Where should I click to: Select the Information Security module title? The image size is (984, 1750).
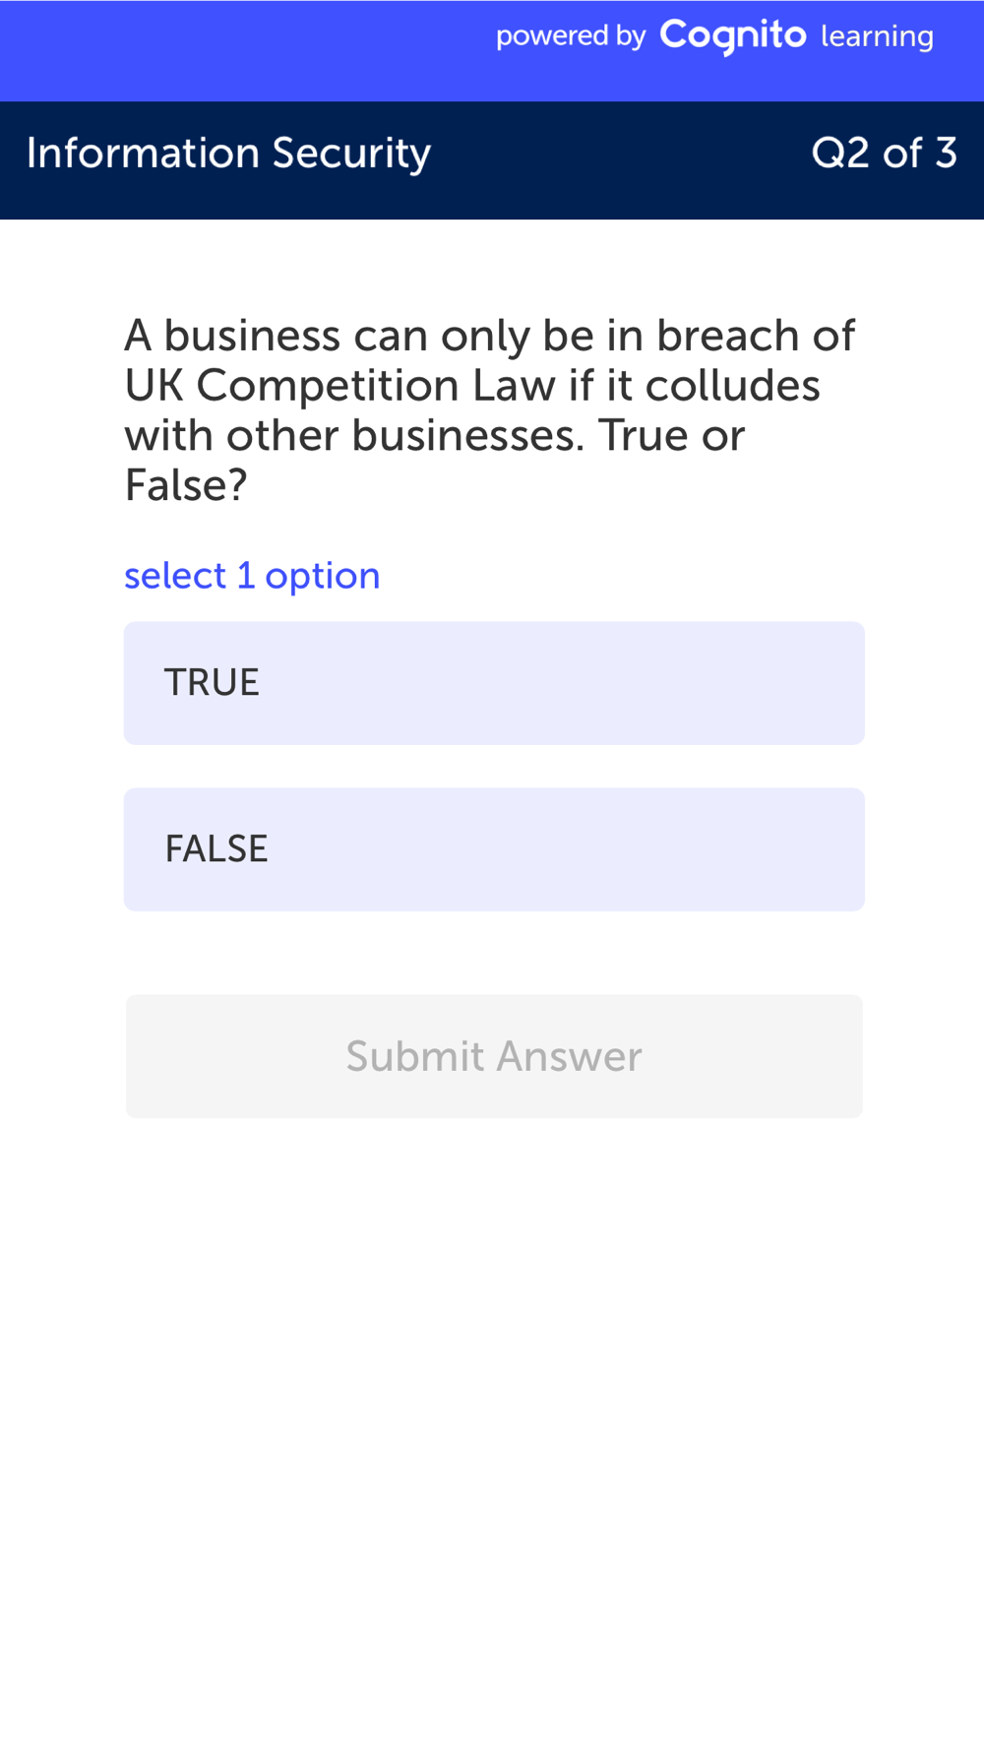228,154
